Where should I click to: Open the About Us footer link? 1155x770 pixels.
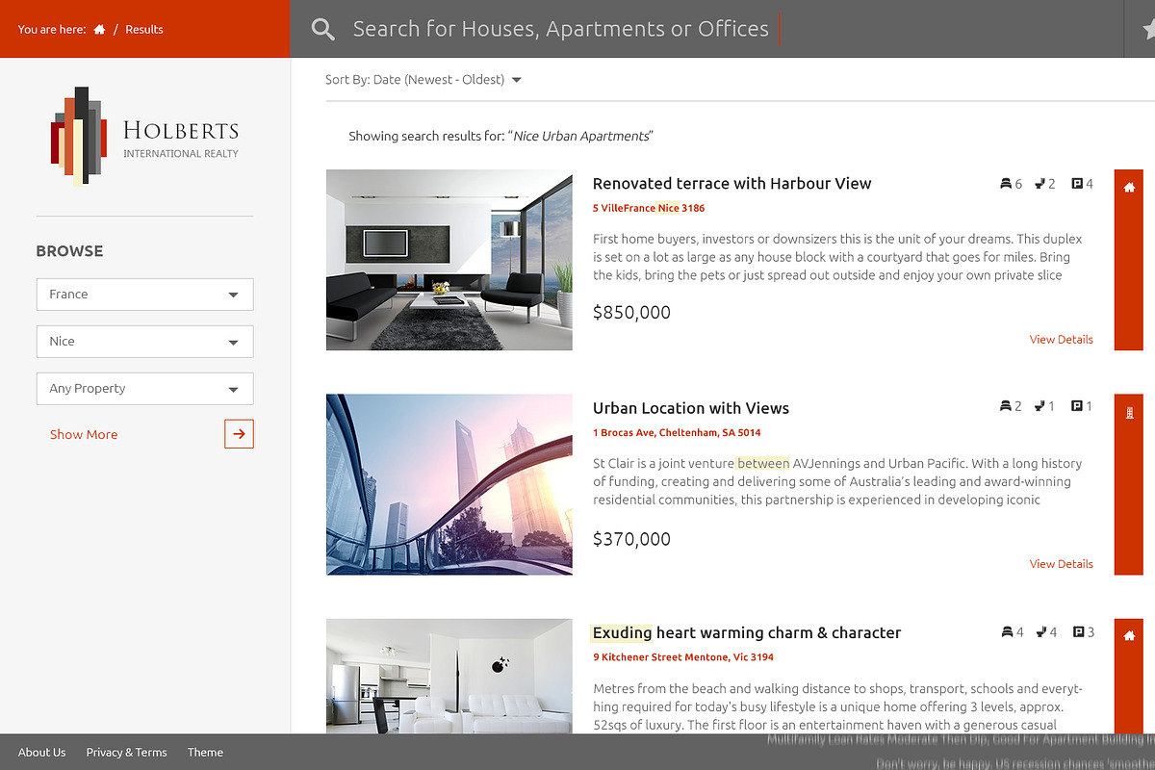tap(42, 753)
